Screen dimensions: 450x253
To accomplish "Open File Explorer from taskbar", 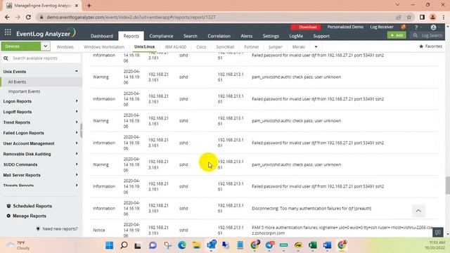I will 197,245.
